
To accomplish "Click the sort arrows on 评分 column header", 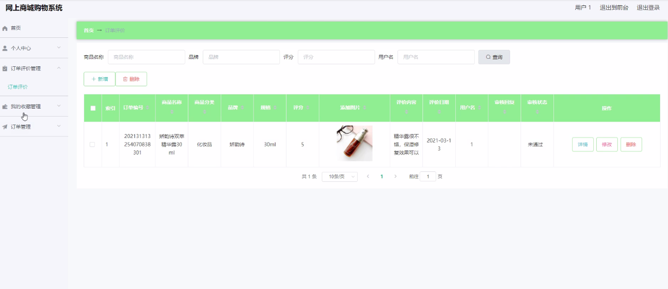I will tap(307, 108).
